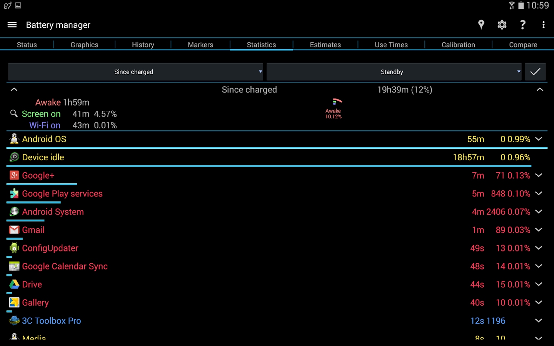Viewport: 554px width, 346px height.
Task: Expand the Android OS row details
Action: 539,139
